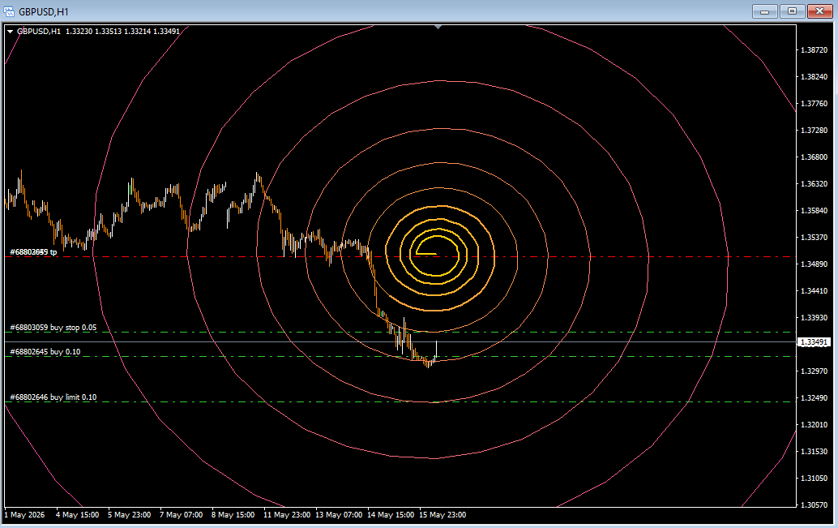Screen dimensions: 838x528
Task: Click the 4 May 15:00 time axis label
Action: click(x=78, y=515)
